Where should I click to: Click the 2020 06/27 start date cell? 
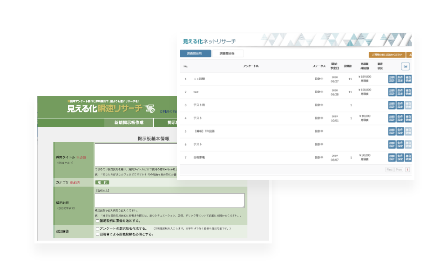(x=335, y=79)
